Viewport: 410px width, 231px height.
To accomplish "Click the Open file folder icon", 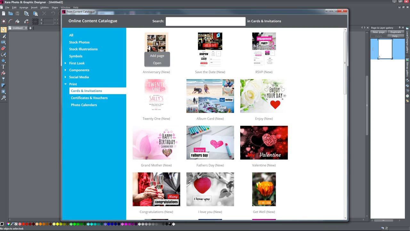I will tap(11, 13).
